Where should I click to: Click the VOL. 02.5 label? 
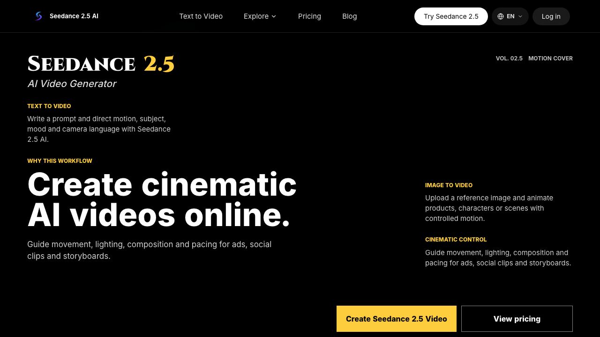(509, 59)
